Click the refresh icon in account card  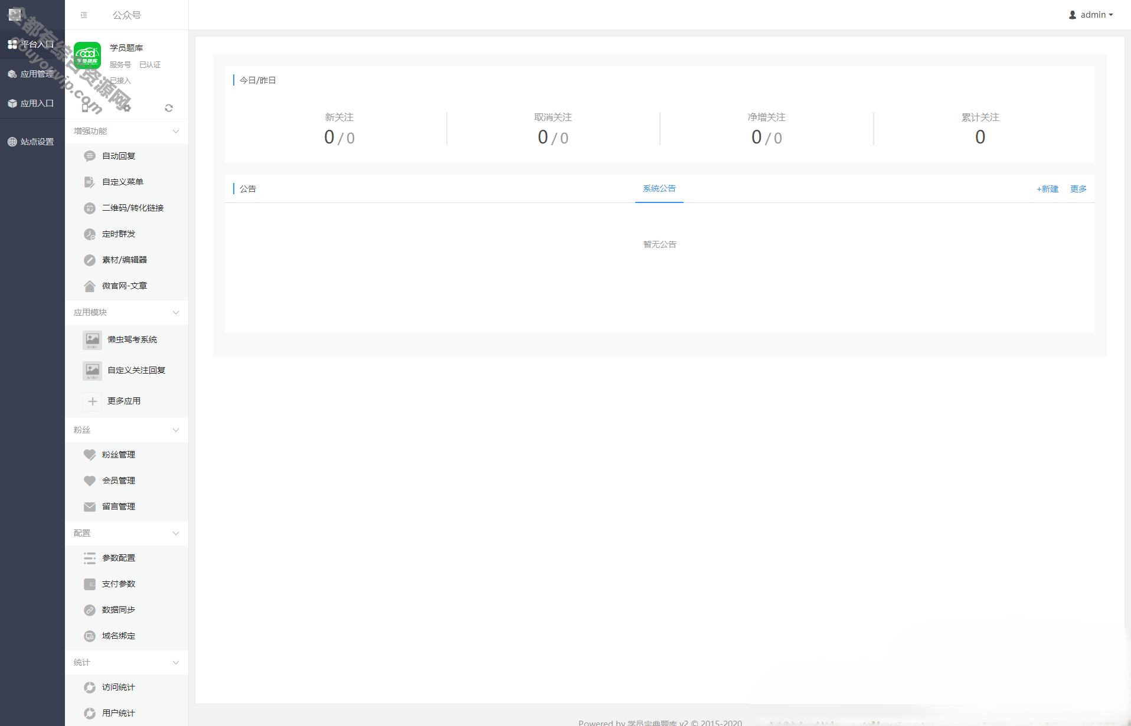[x=169, y=108]
